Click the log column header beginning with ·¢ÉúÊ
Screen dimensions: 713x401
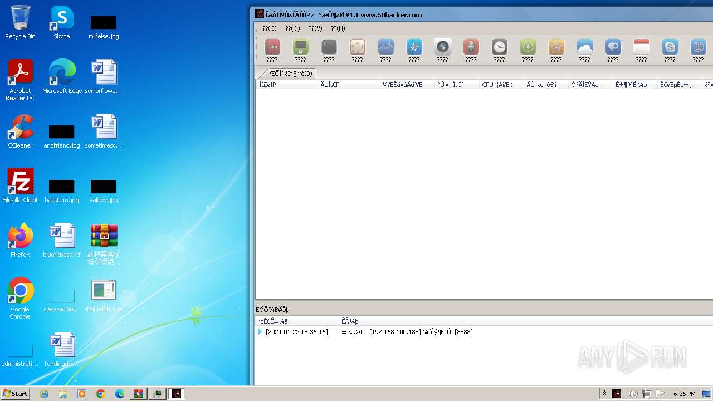coord(297,321)
